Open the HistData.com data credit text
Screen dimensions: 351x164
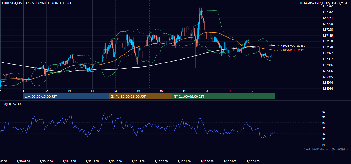point(326,149)
